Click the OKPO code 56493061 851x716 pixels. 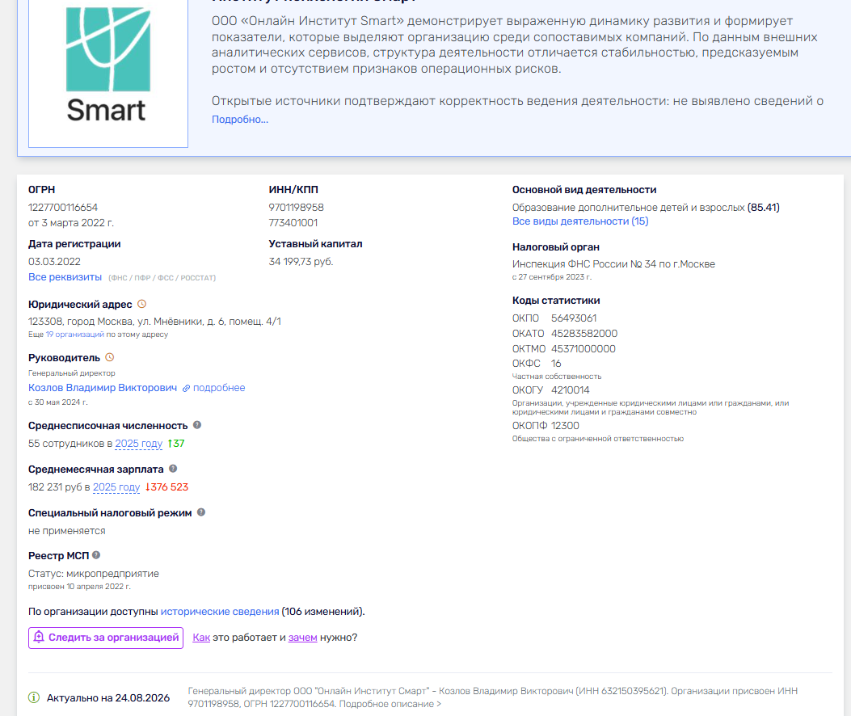coord(574,318)
